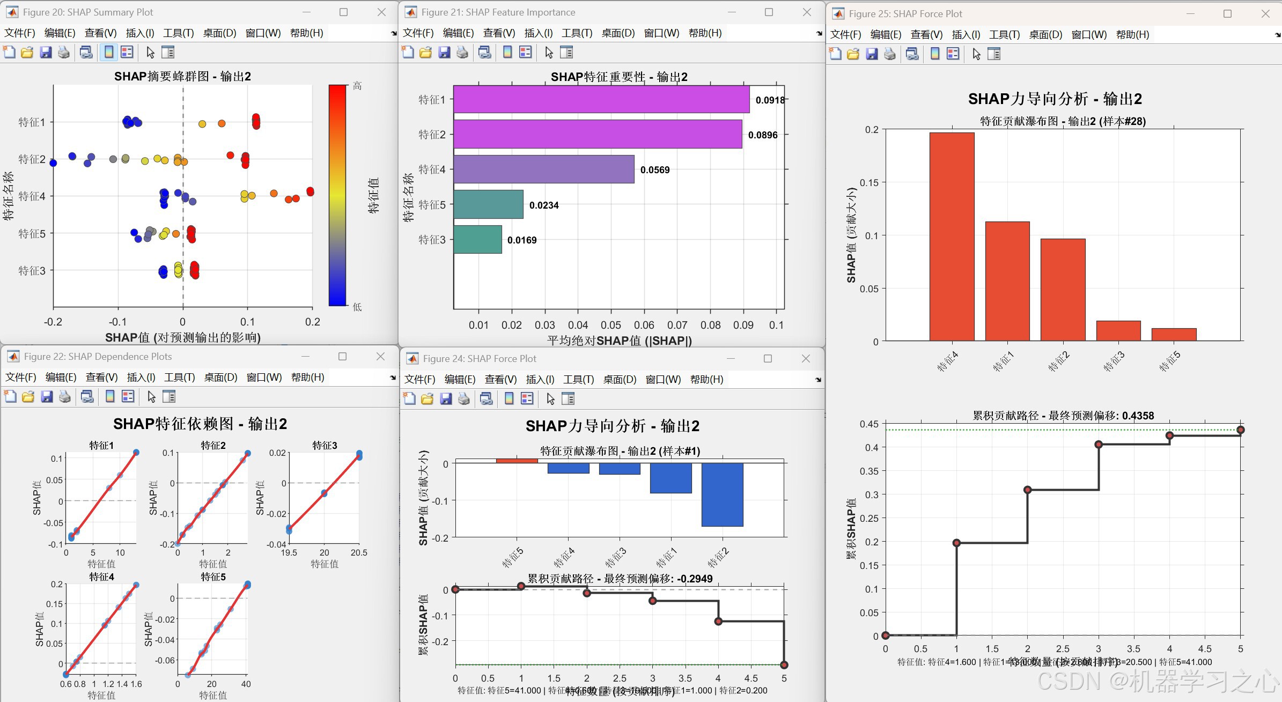
Task: Print Figure 20 via the printer icon
Action: [x=64, y=52]
